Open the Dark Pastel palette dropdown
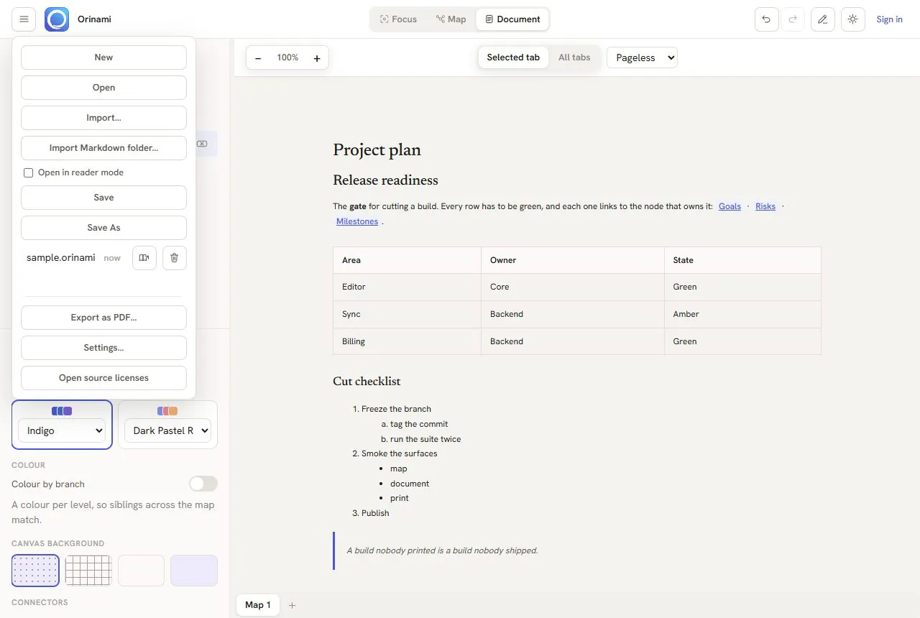The width and height of the screenshot is (920, 618). [167, 430]
